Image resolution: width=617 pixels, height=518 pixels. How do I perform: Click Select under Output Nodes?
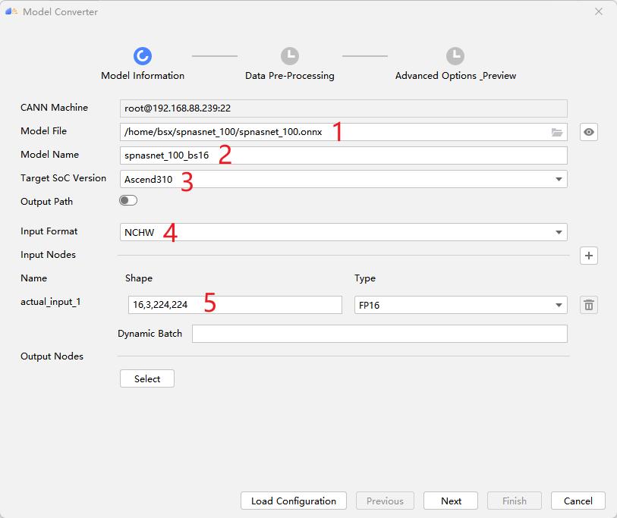coord(146,378)
